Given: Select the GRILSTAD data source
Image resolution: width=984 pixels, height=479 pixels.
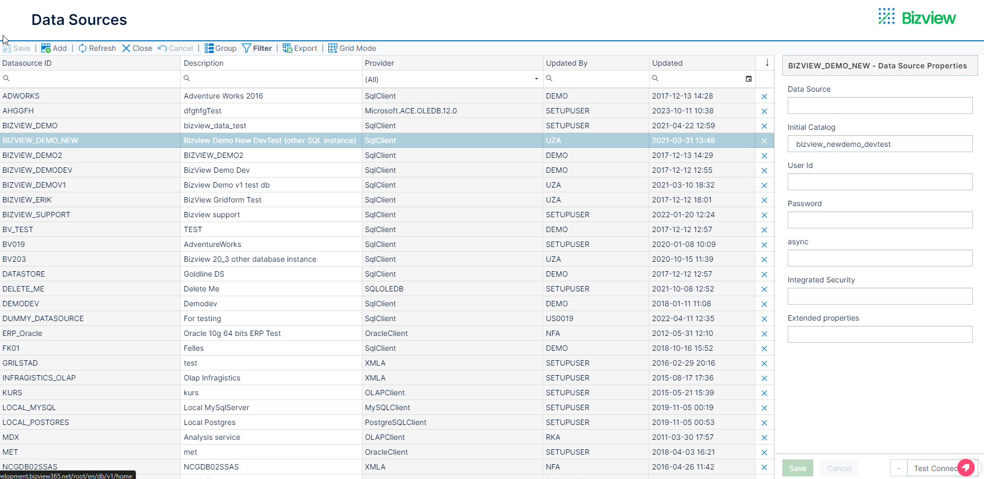Looking at the screenshot, I should tap(387, 363).
